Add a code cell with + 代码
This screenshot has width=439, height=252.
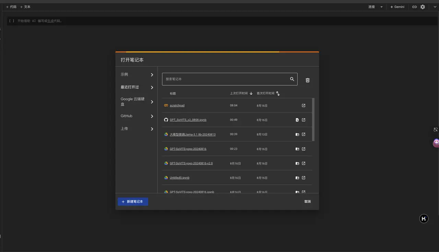click(11, 7)
